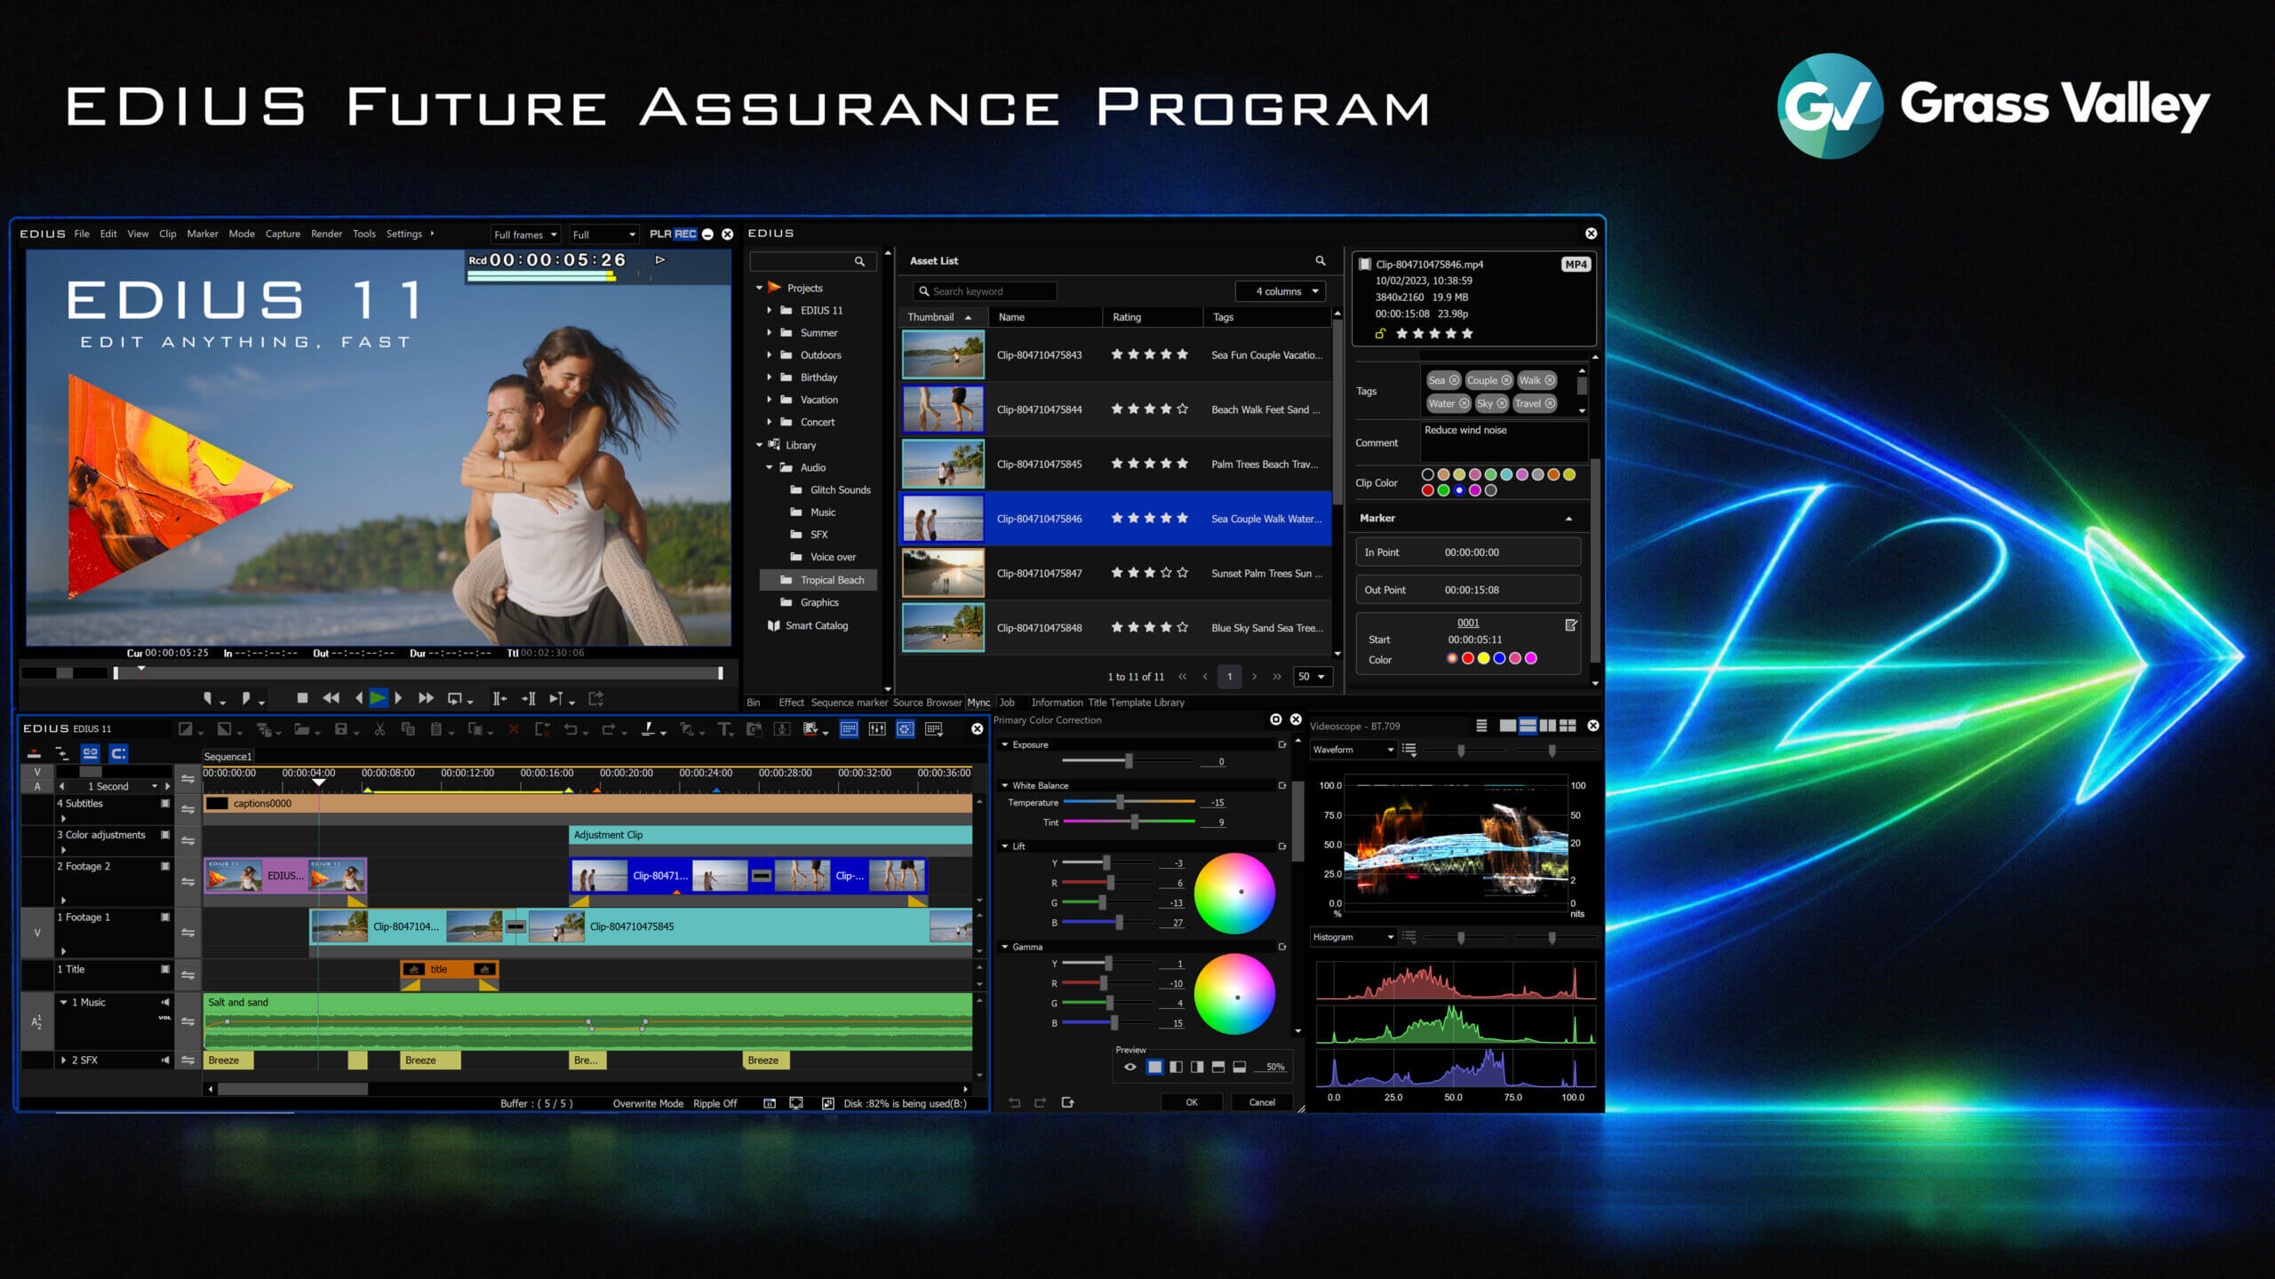
Task: Expand the Summer folder in tree
Action: 769,333
